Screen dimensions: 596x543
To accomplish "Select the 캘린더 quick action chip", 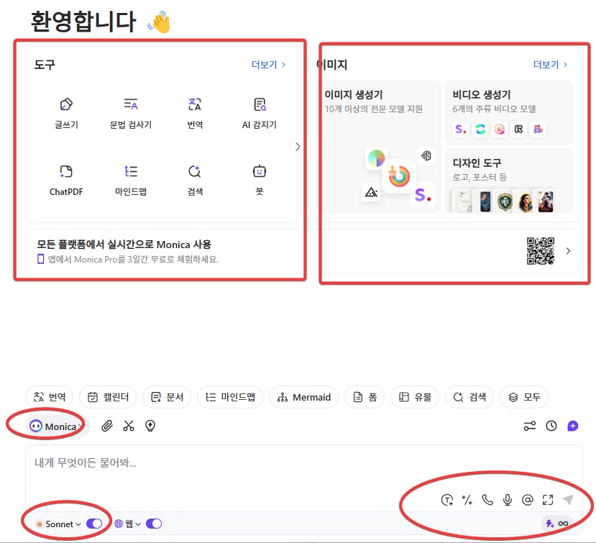I will pyautogui.click(x=108, y=397).
